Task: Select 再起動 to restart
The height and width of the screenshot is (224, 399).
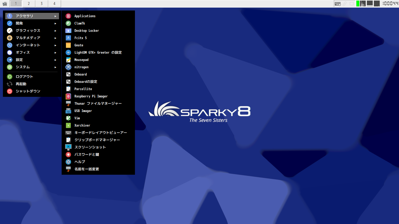Action: 32,84
